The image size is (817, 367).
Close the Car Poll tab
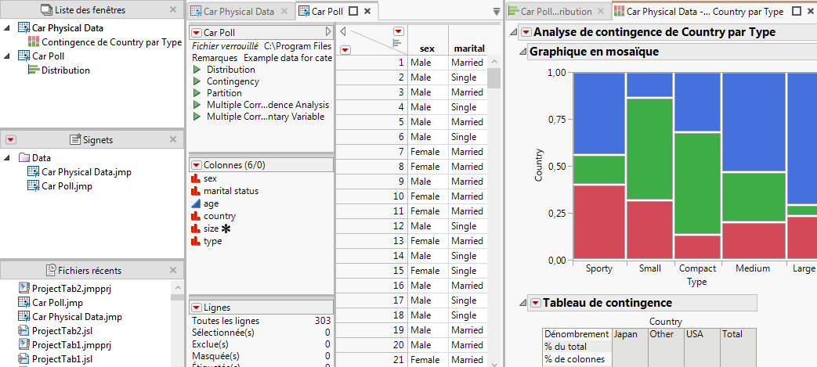[367, 11]
